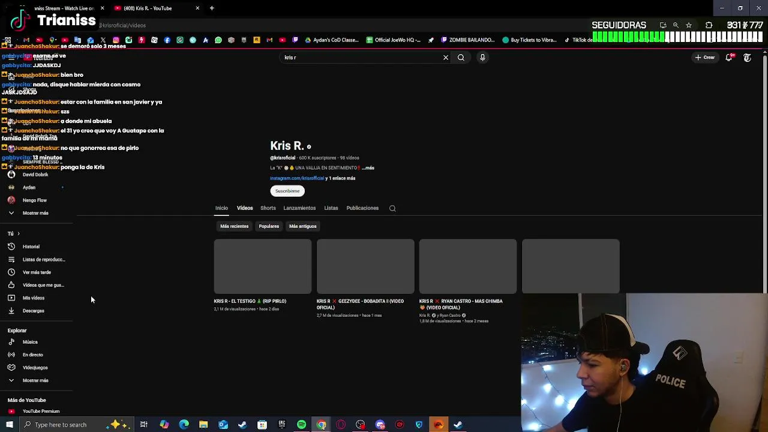Bookmark this page with the star icon
The image size is (768, 432).
click(x=689, y=25)
